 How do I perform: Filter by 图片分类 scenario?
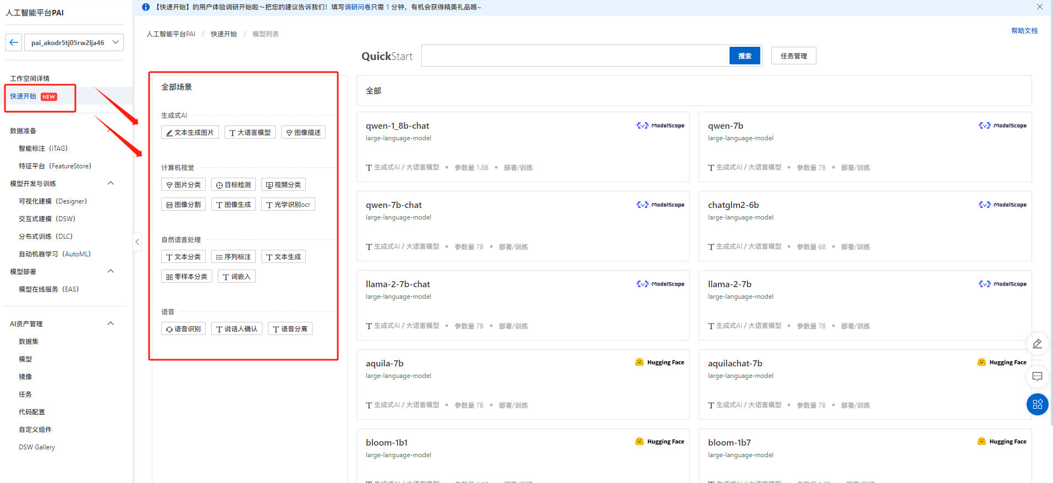(x=183, y=185)
